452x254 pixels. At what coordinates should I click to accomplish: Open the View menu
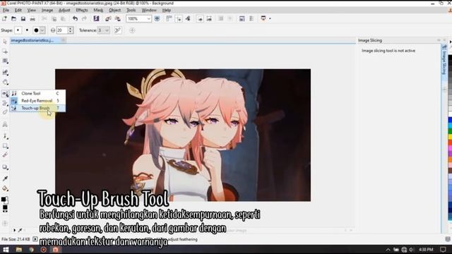tap(31, 10)
